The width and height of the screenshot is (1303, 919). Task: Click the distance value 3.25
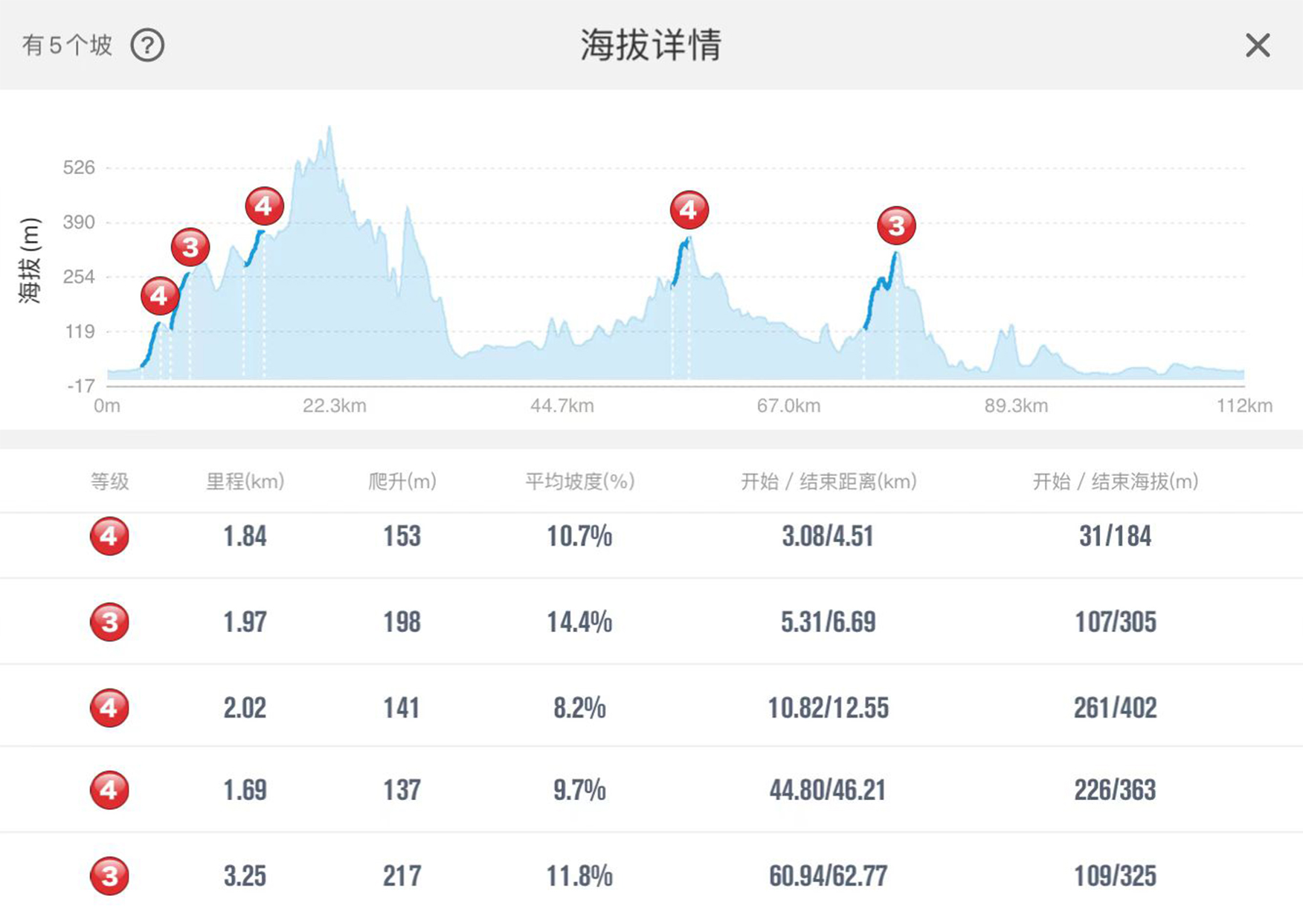click(245, 876)
